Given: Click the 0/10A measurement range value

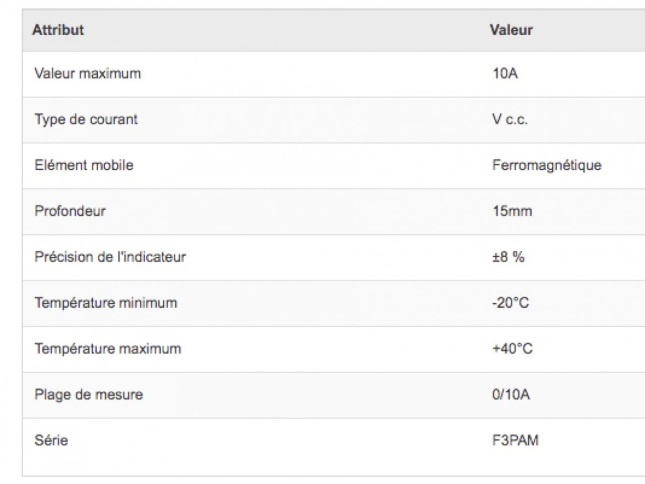Looking at the screenshot, I should (511, 394).
